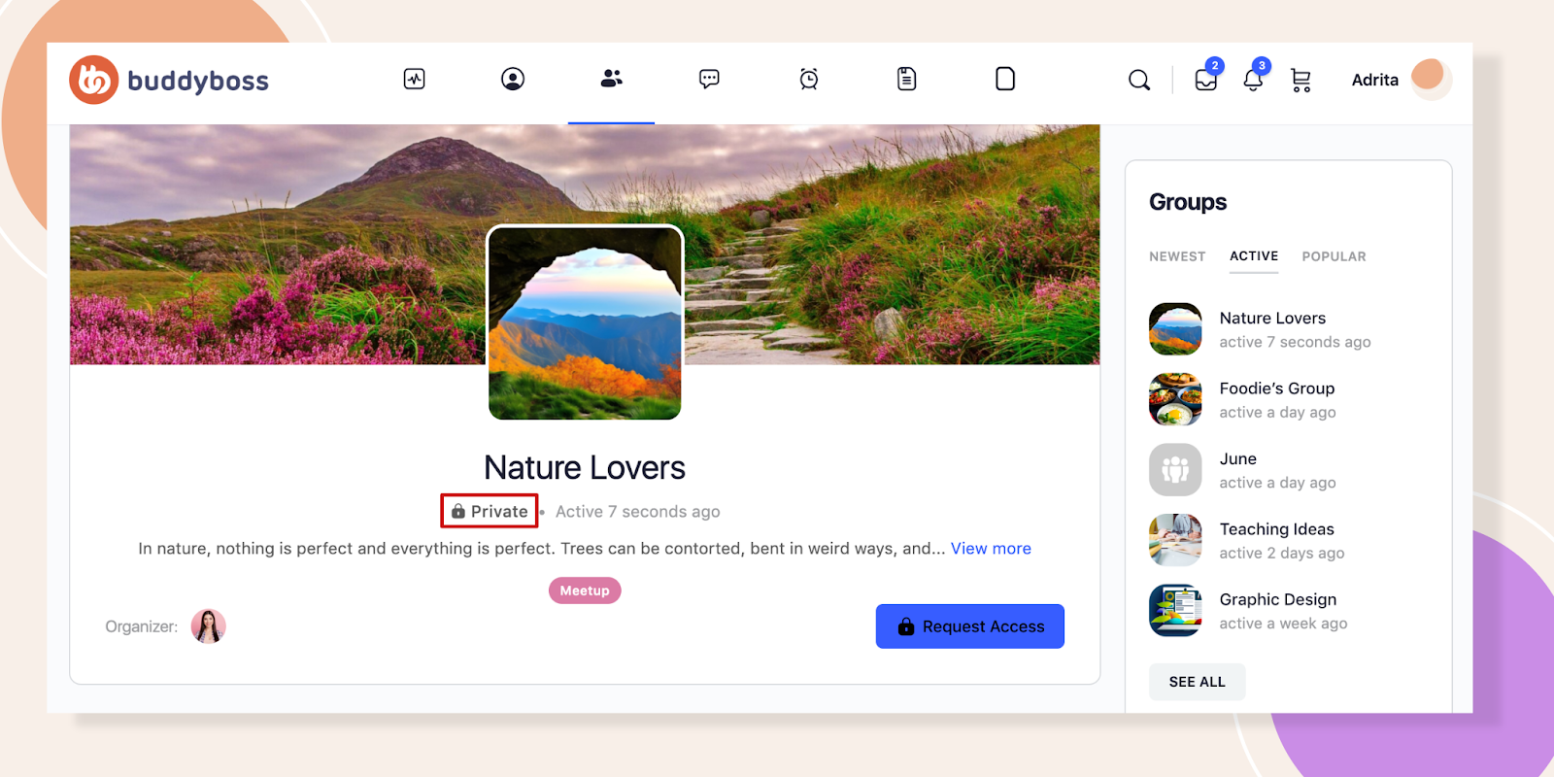Open the shopping cart icon
Viewport: 1554px width, 777px height.
(1301, 80)
